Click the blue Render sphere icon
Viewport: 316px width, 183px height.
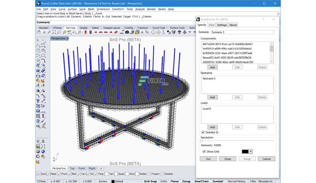(43, 151)
